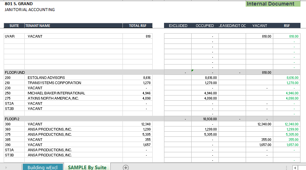Select the 4,098 total RSF cell

138,98
